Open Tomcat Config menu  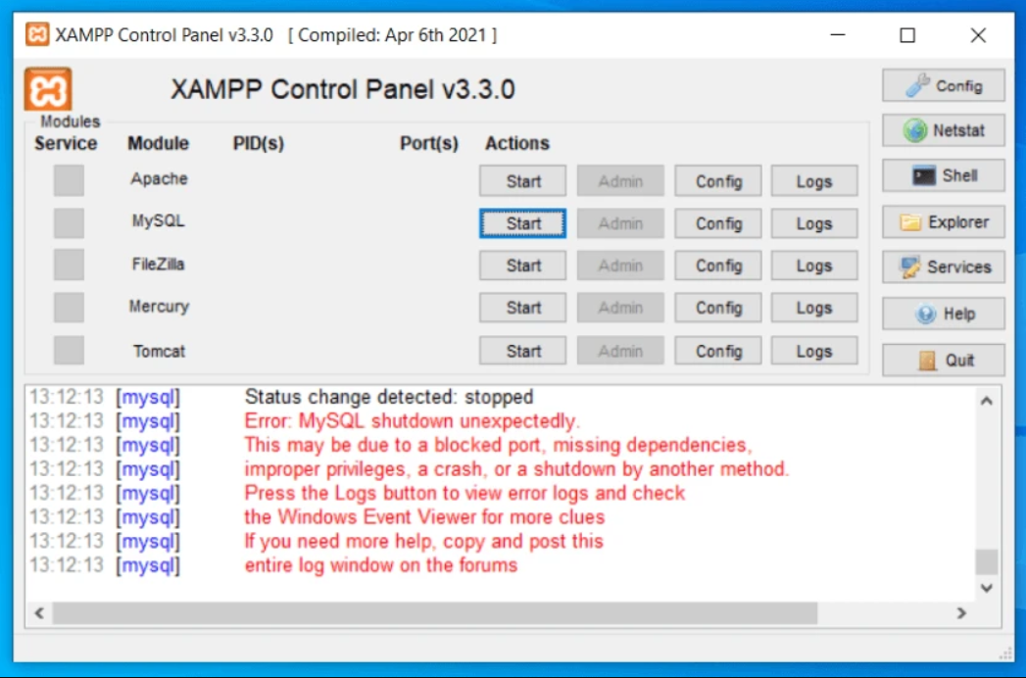point(718,351)
